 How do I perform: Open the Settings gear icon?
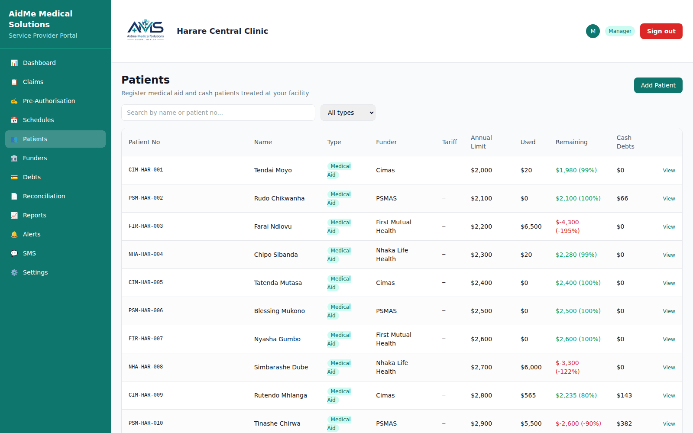(x=14, y=272)
